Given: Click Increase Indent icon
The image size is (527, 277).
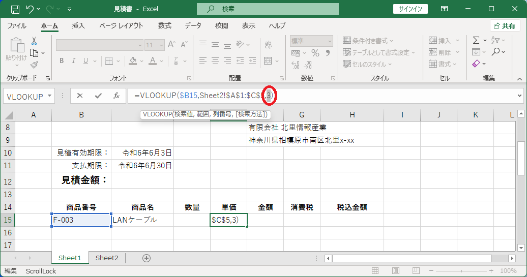Looking at the screenshot, I should (x=252, y=61).
